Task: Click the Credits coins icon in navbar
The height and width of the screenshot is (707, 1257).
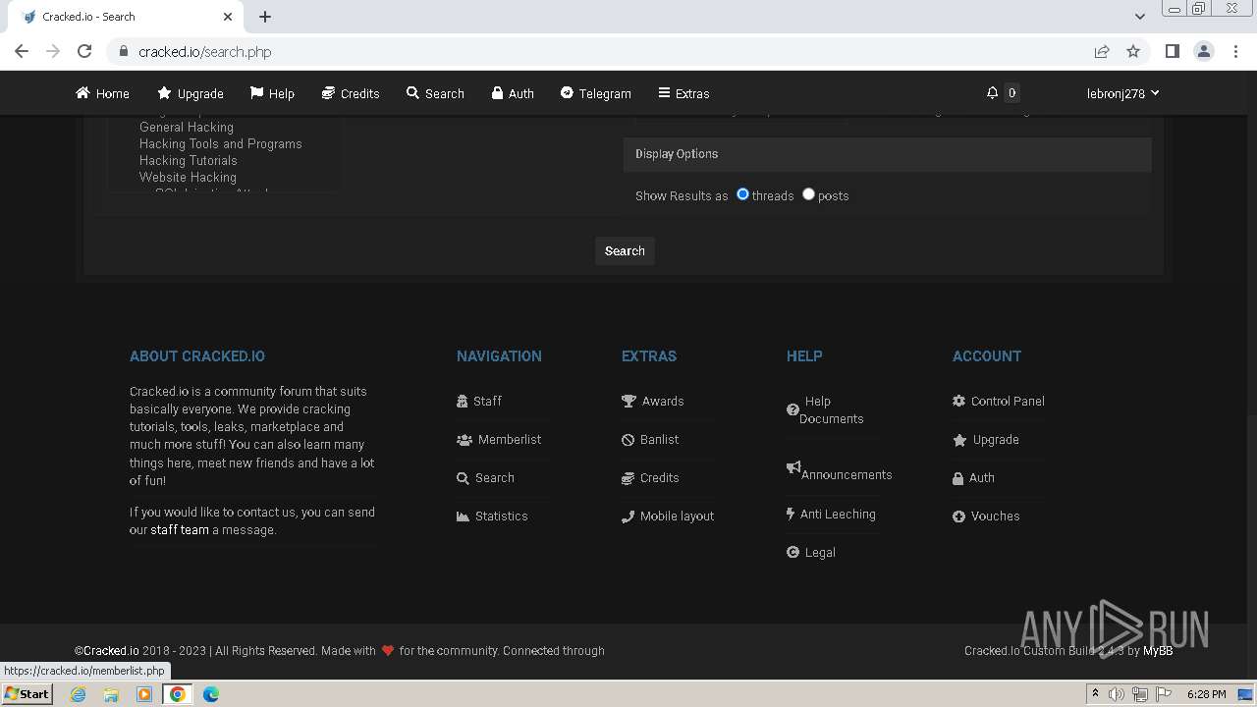Action: click(328, 93)
